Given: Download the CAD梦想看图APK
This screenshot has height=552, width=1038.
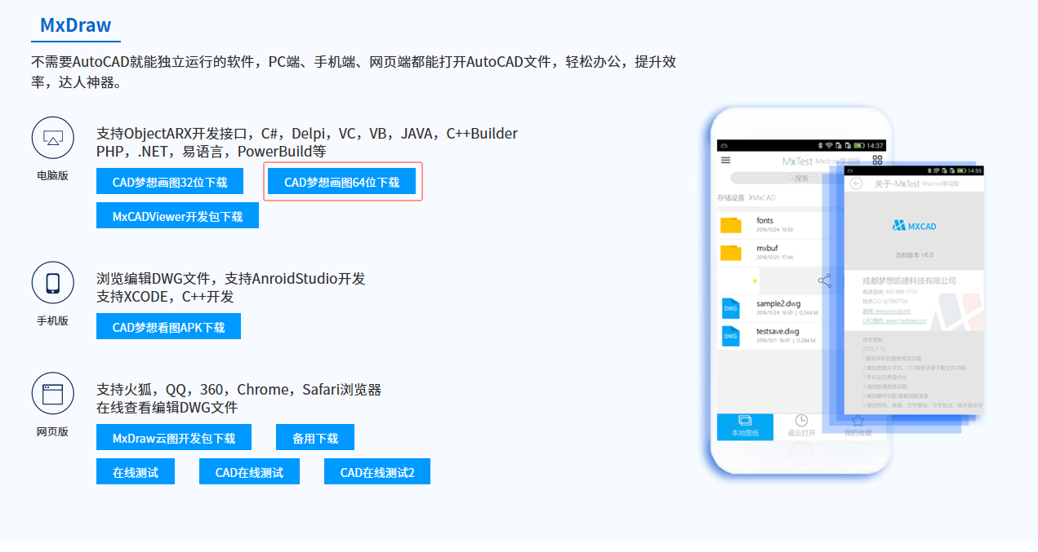Looking at the screenshot, I should pos(168,327).
